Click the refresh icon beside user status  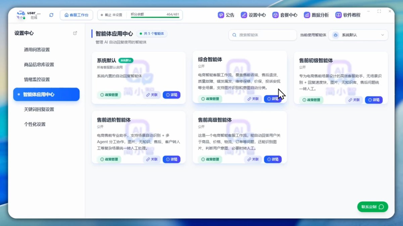pos(51,15)
